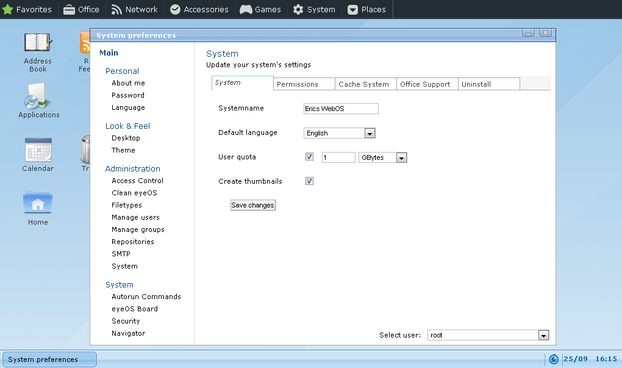This screenshot has width=622, height=368.
Task: Click the Main heading in sidebar
Action: pos(109,53)
